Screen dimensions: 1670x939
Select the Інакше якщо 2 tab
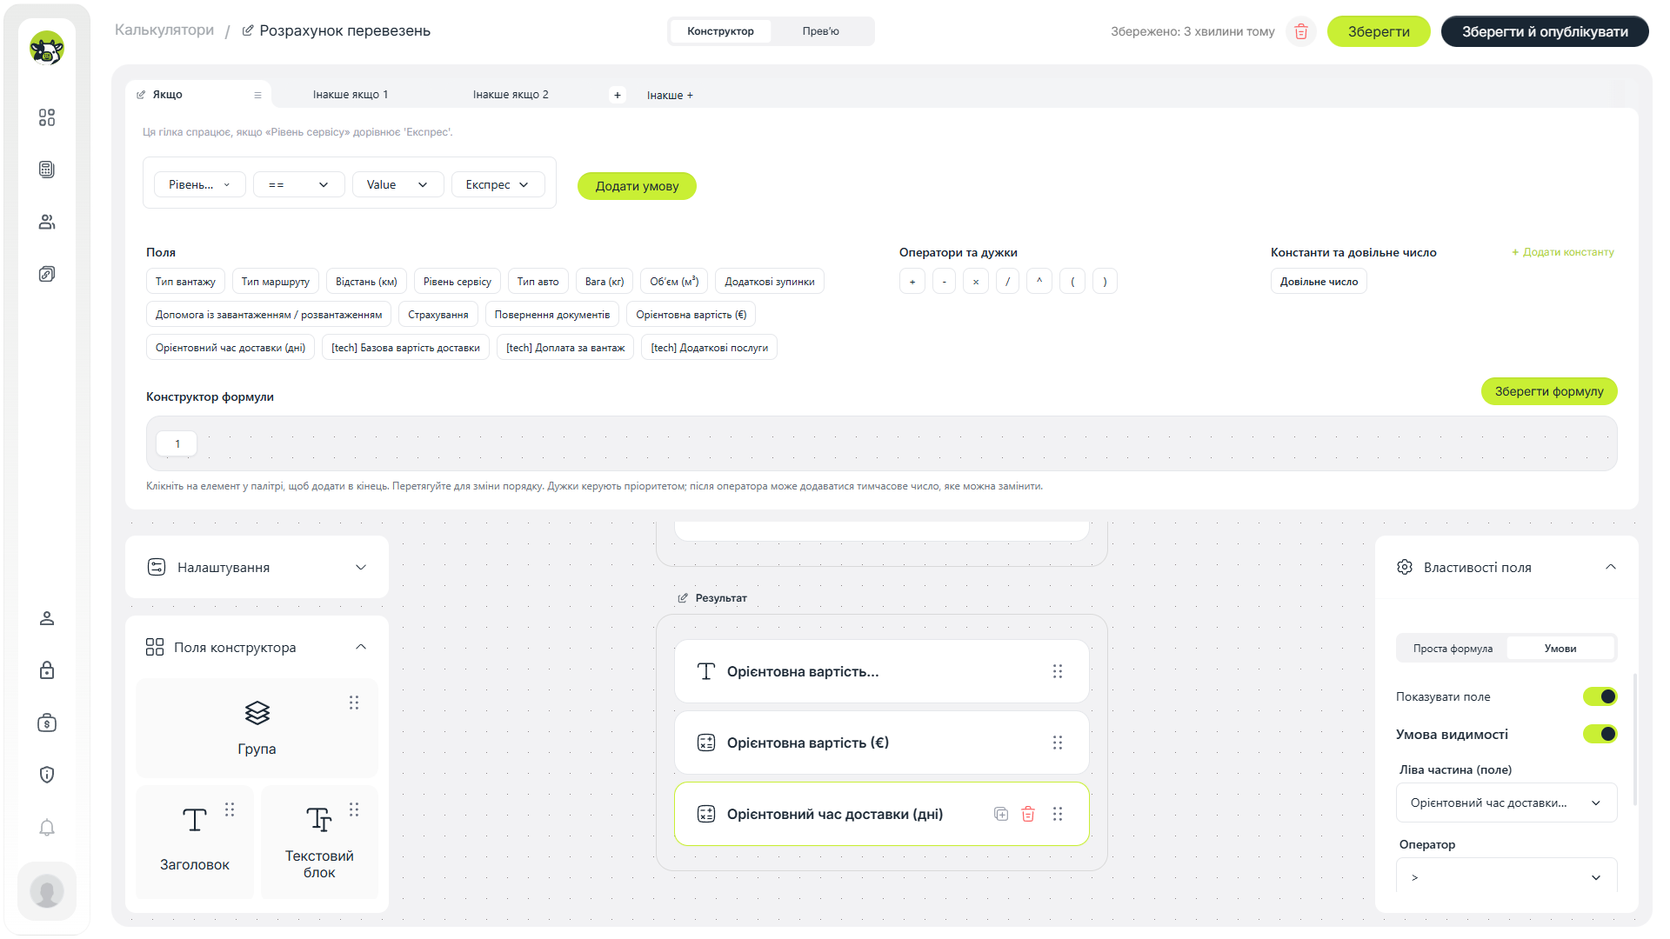point(511,95)
